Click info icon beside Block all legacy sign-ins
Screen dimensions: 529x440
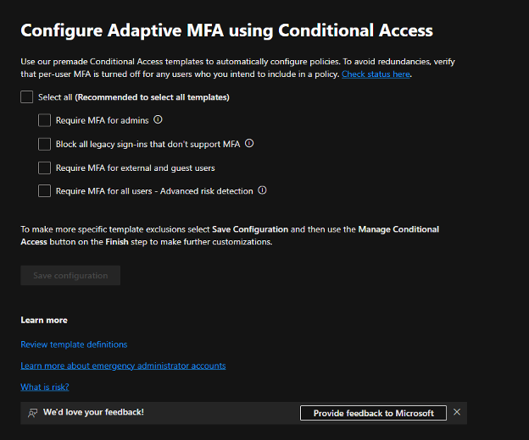pyautogui.click(x=249, y=144)
